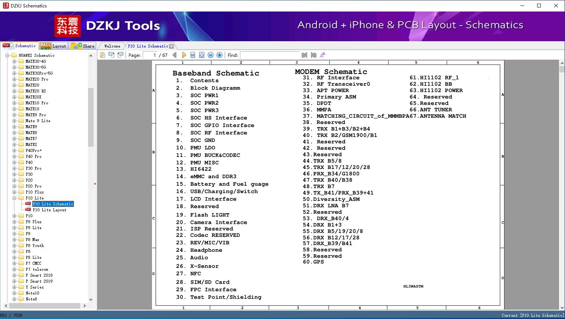The image size is (565, 319).
Task: Click the Note10 folder icon
Action: pyautogui.click(x=21, y=293)
